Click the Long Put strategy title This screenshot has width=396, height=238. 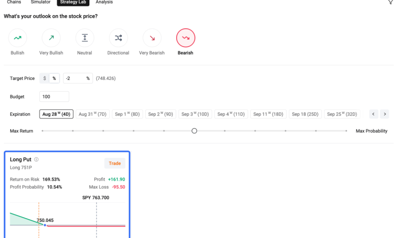coord(20,160)
